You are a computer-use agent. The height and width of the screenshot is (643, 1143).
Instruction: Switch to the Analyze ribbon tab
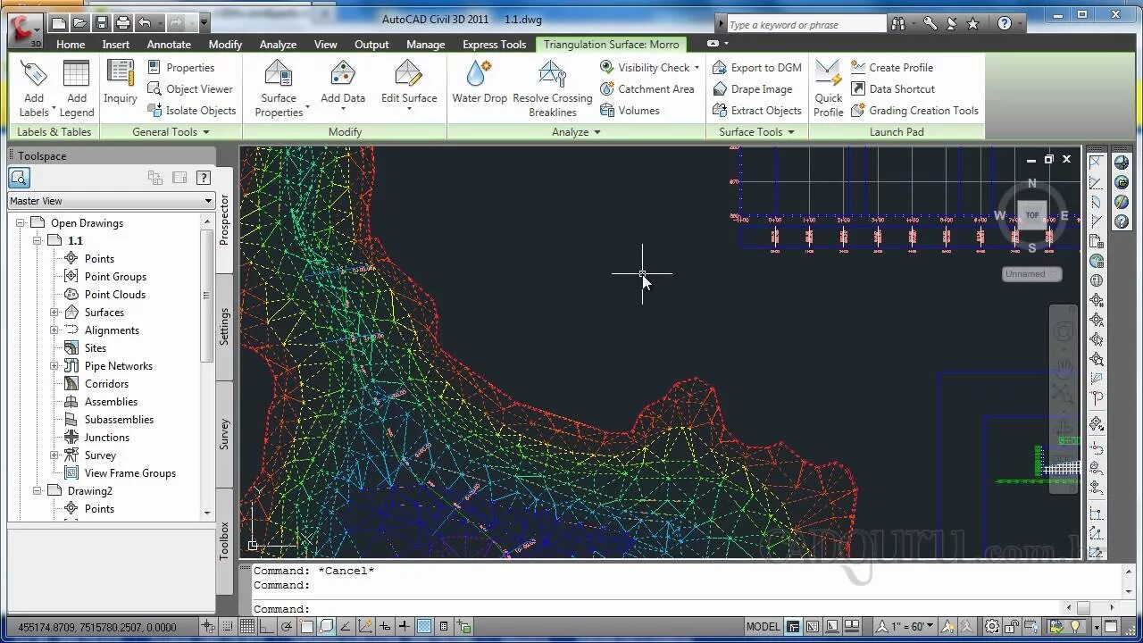[278, 45]
